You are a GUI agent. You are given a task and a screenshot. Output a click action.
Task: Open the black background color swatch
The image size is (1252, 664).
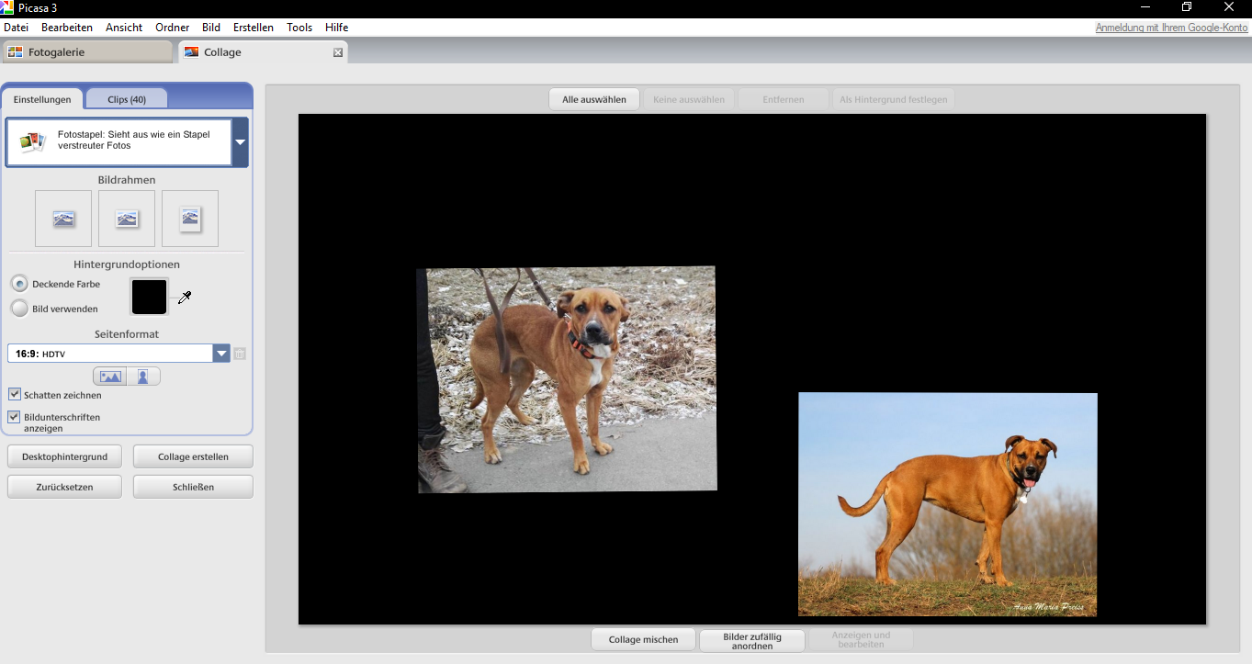click(x=150, y=297)
